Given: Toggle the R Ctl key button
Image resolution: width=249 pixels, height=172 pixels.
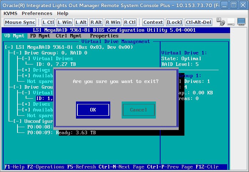Looking at the screenshot, I should [x=130, y=22].
